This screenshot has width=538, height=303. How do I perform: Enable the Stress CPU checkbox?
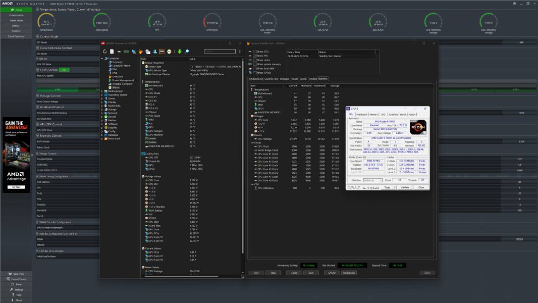[x=255, y=52]
